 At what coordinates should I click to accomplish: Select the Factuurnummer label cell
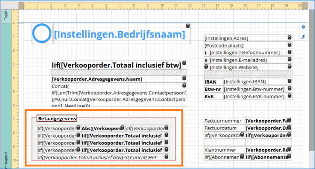tap(224, 121)
